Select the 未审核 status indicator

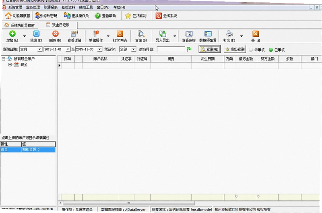[251, 50]
